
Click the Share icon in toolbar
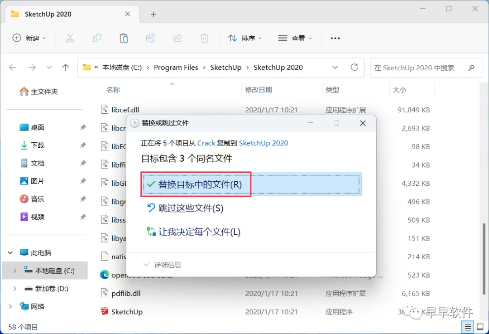click(x=177, y=38)
